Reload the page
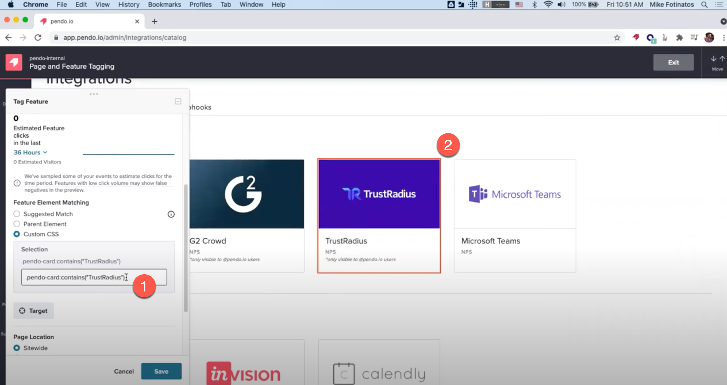Viewport: 727px width, 385px height. pos(38,38)
